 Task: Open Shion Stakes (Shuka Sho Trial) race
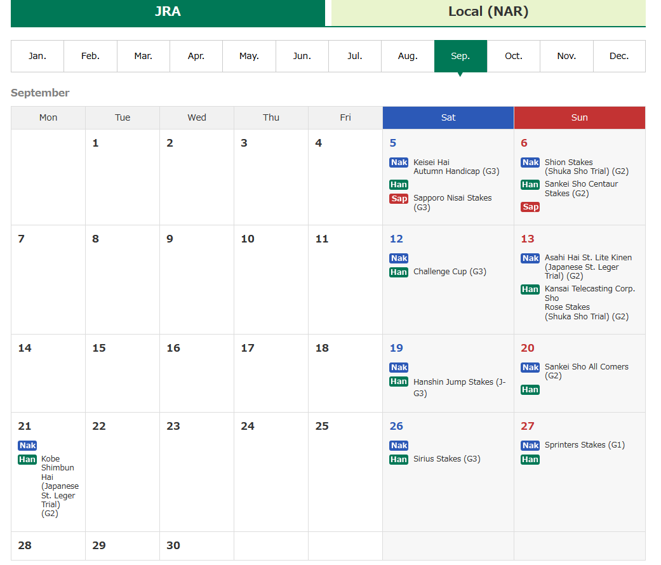tap(586, 167)
